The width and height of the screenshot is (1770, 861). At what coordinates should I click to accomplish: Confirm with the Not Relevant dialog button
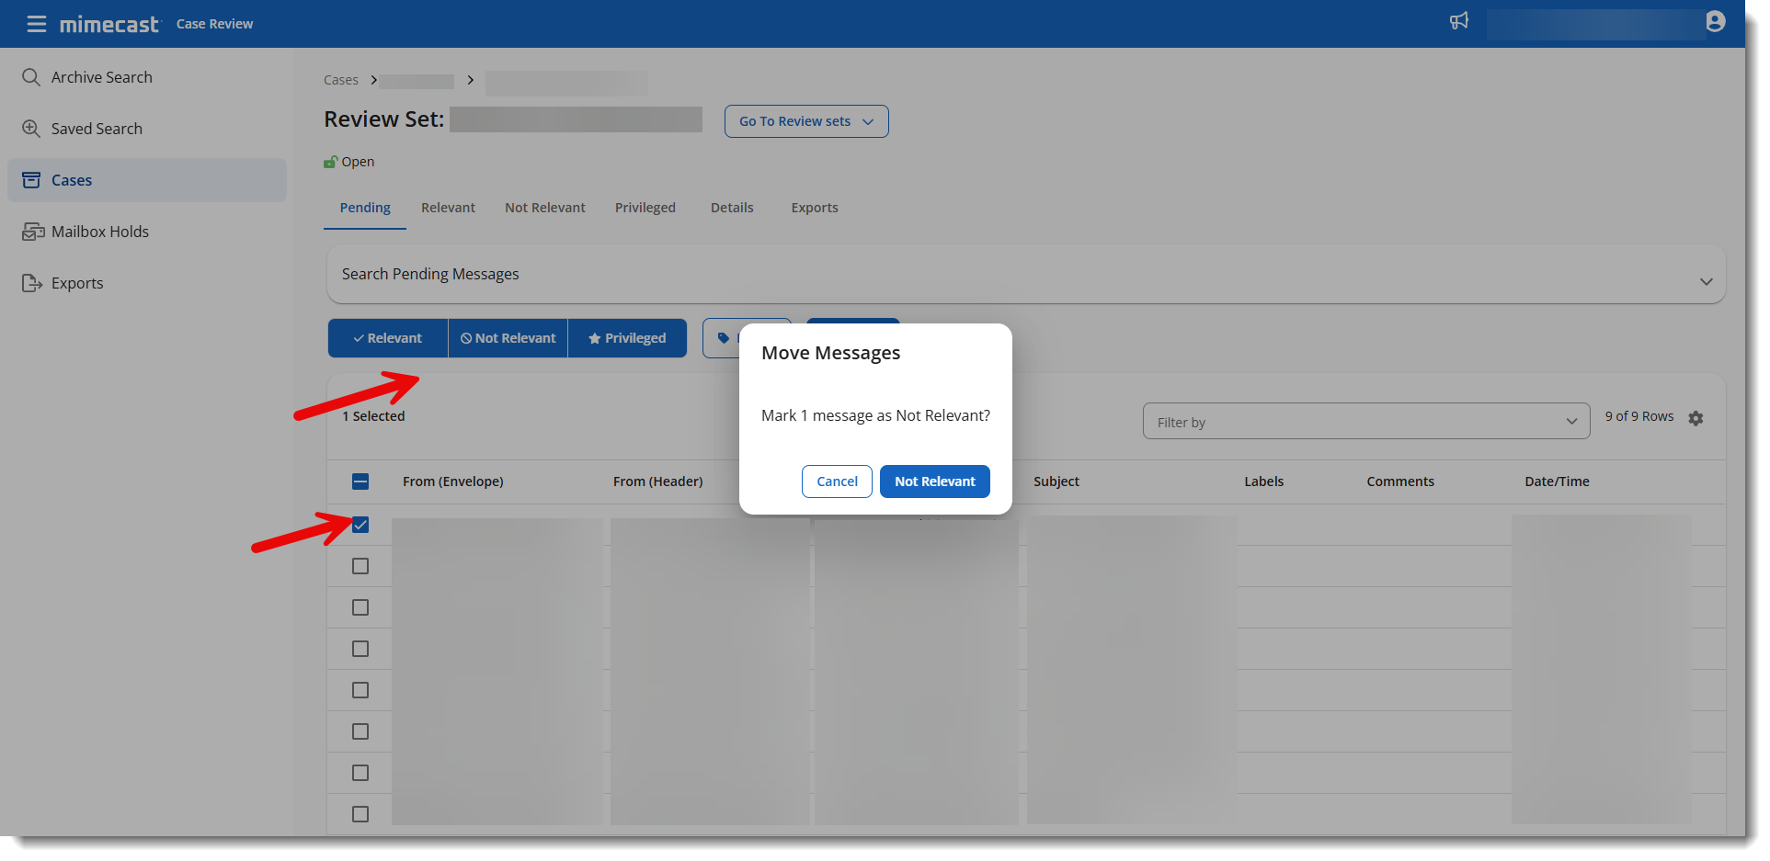click(x=934, y=481)
